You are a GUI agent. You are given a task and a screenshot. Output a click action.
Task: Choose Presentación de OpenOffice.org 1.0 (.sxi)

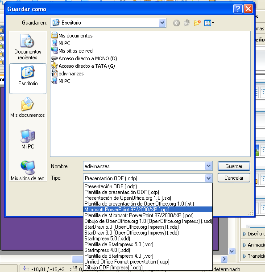(148, 198)
